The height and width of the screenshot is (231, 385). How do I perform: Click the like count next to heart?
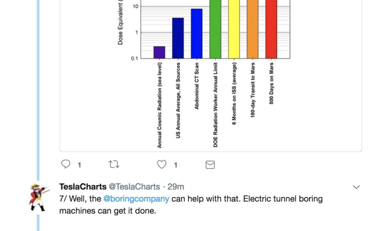176,165
